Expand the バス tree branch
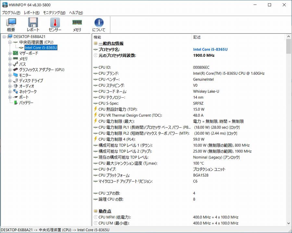This screenshot has height=233, width=292. (x=10, y=64)
